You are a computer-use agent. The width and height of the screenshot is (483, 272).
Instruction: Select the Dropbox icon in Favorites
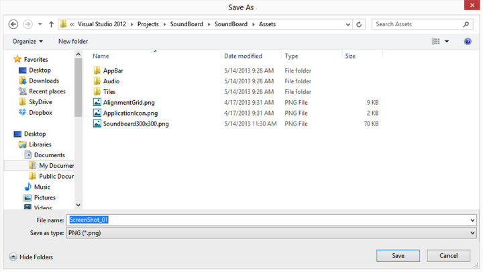coord(22,113)
